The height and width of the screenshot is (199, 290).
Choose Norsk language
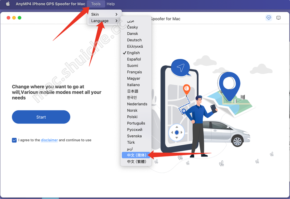tap(136, 110)
